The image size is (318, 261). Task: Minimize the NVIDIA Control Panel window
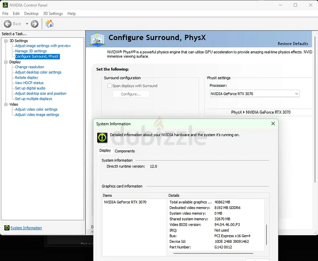(281, 5)
